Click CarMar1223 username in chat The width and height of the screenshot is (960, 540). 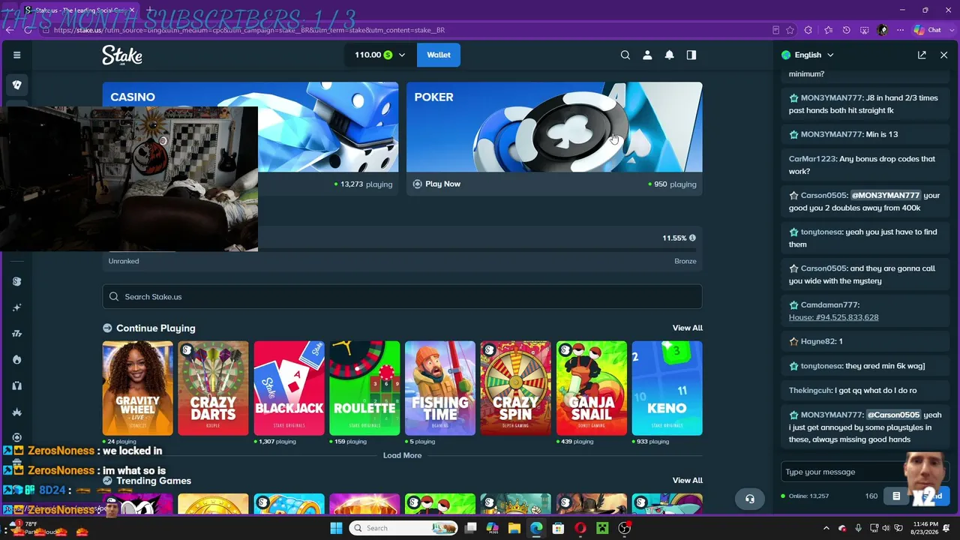[x=814, y=159]
